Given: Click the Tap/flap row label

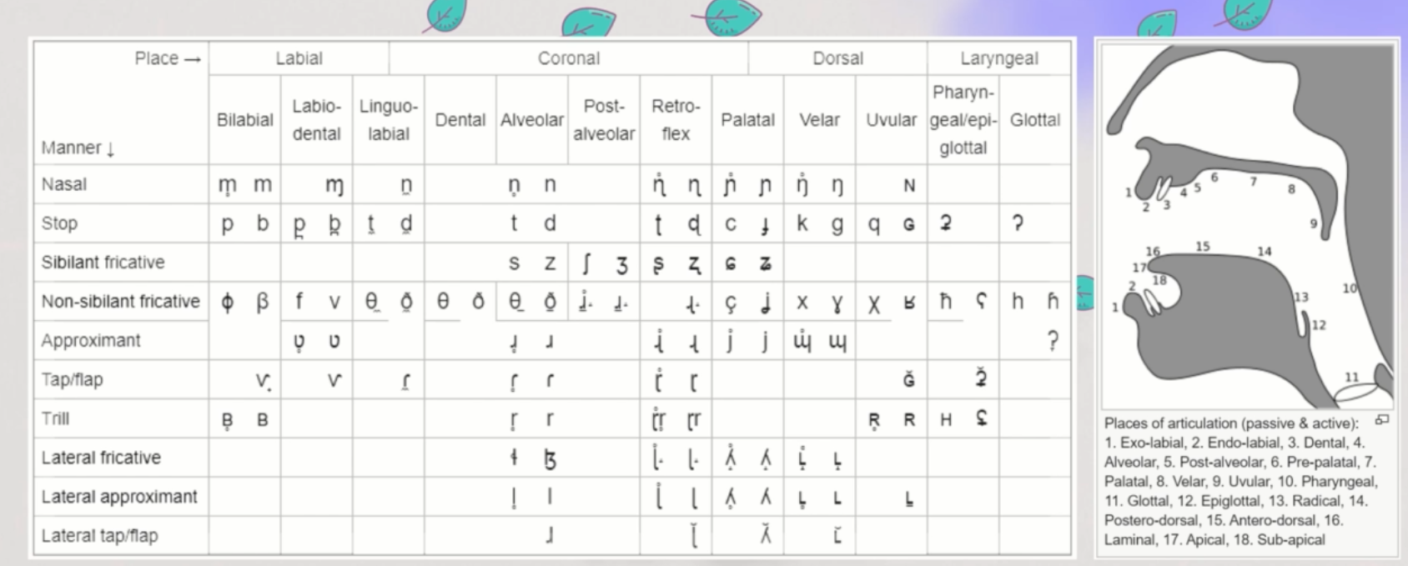Looking at the screenshot, I should pos(72,380).
